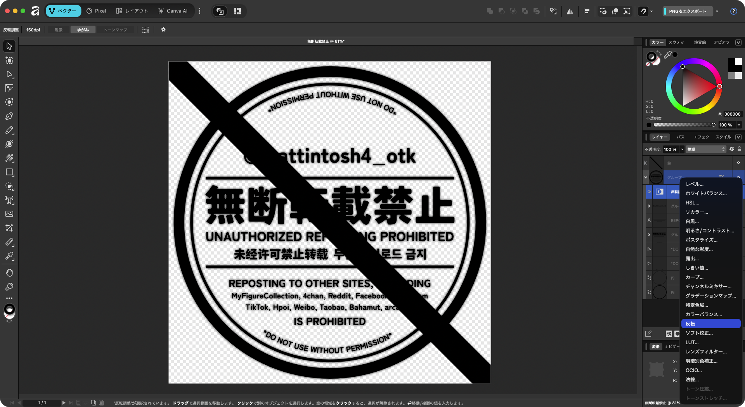Choose 反転 from adjustment menu
This screenshot has width=745, height=407.
point(711,324)
